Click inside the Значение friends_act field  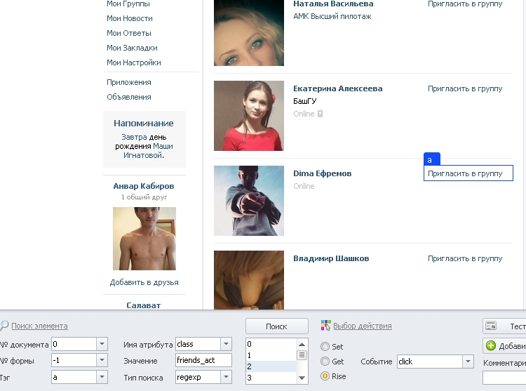(x=203, y=360)
